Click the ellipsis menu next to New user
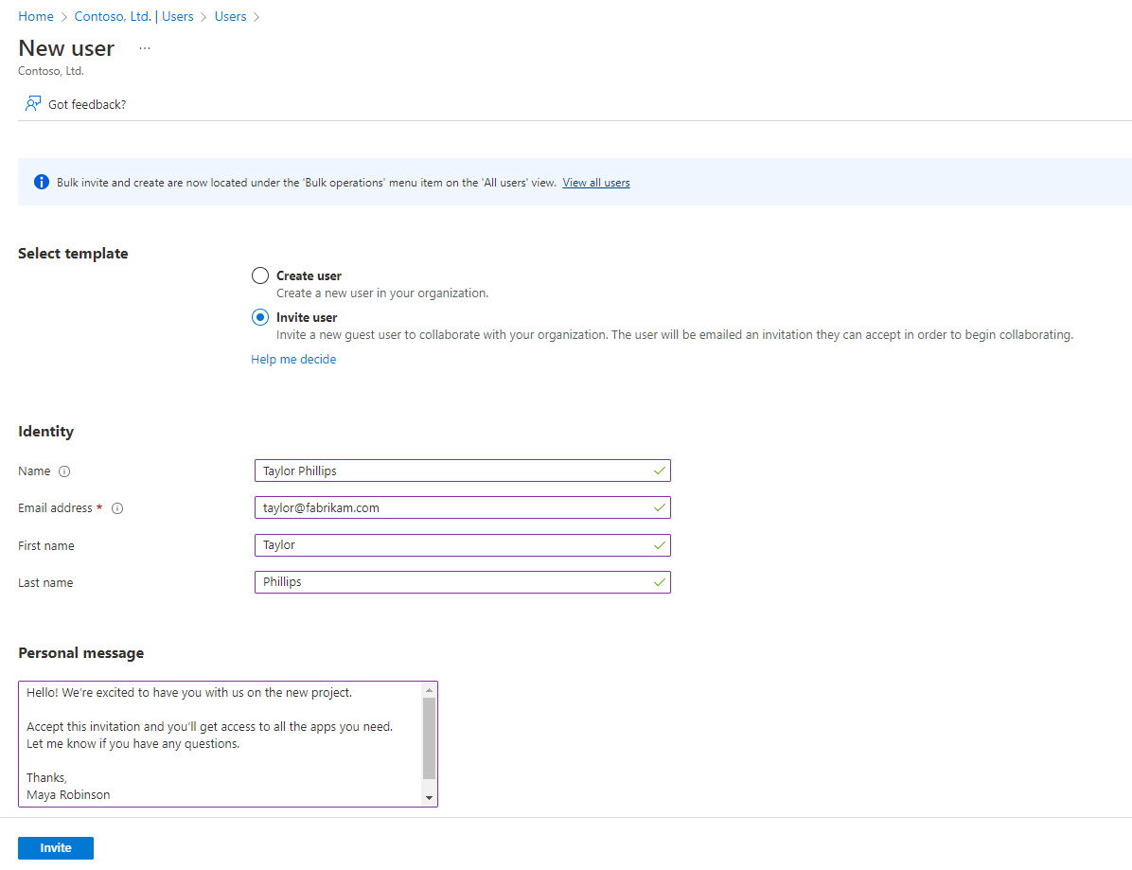This screenshot has width=1132, height=870. [x=145, y=48]
